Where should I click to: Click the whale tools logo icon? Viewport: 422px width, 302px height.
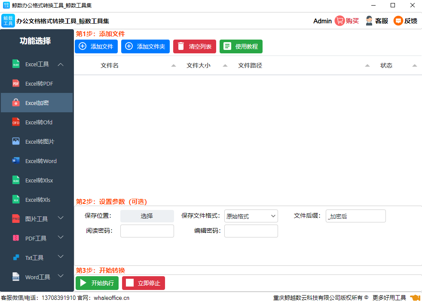coord(8,21)
